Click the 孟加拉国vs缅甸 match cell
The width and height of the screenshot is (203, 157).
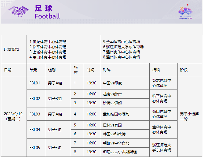(x=125, y=114)
